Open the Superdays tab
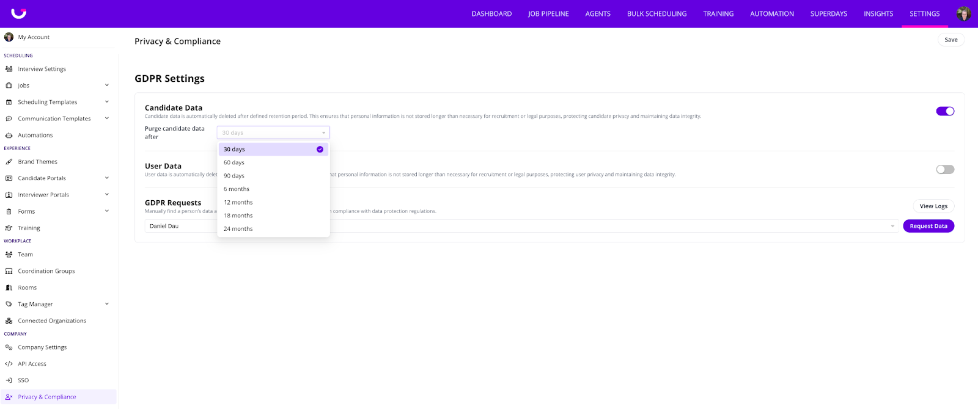This screenshot has height=409, width=978. pyautogui.click(x=829, y=13)
